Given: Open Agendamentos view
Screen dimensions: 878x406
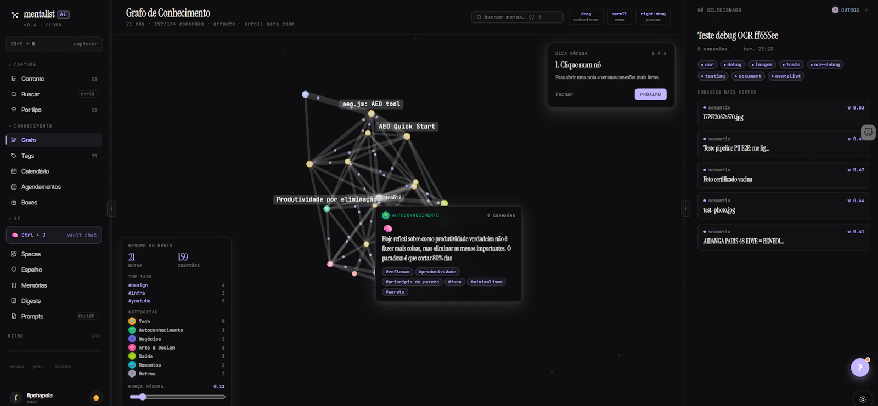Looking at the screenshot, I should tap(54, 187).
